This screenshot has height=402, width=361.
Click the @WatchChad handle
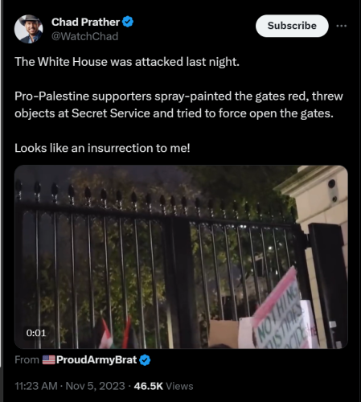coord(84,36)
